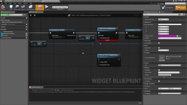
Task: Open the Deployment Type dropdown
Action: click(x=163, y=20)
